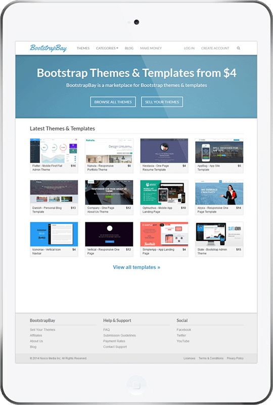Viewport: 273px width, 405px height.
Task: Open Submission Guidelines in the footer
Action: pyautogui.click(x=119, y=335)
